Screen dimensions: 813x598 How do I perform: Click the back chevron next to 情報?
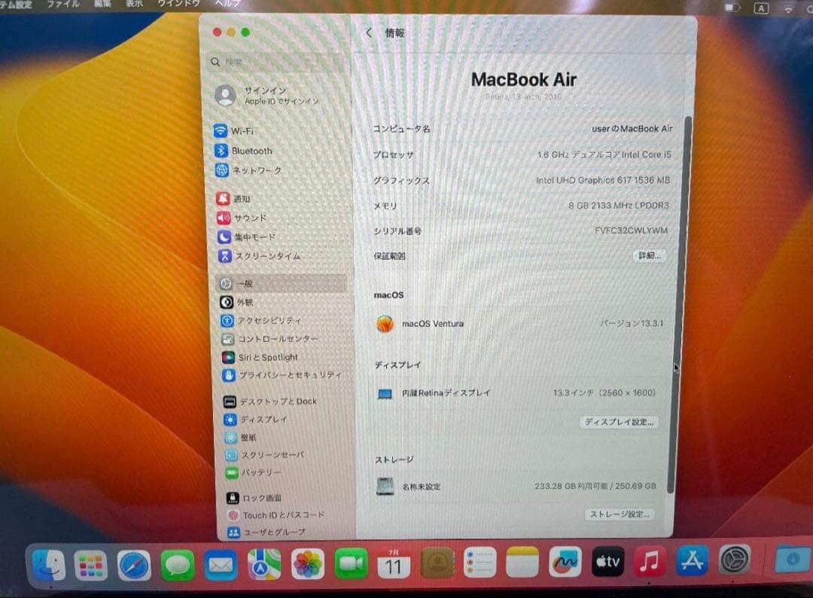(368, 33)
